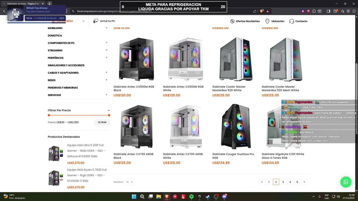Select the DOMOTICA category
The width and height of the screenshot is (358, 201).
pos(55,35)
